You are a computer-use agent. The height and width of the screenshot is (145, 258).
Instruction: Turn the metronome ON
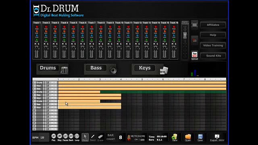[x=136, y=140]
